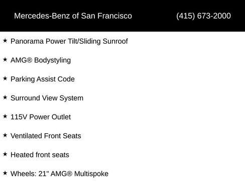Select the 115V Power Outlet text
Image resolution: width=245 pixels, height=184 pixels.
click(41, 117)
